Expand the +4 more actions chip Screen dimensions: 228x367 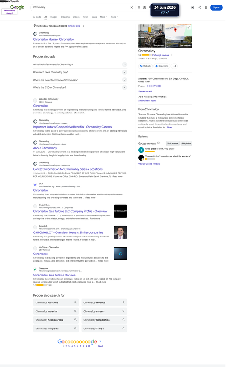[174, 66]
